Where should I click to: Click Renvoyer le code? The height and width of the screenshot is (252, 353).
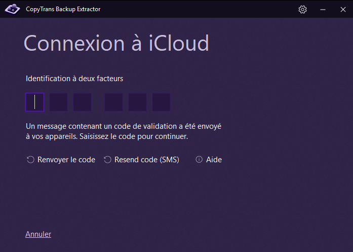[66, 160]
